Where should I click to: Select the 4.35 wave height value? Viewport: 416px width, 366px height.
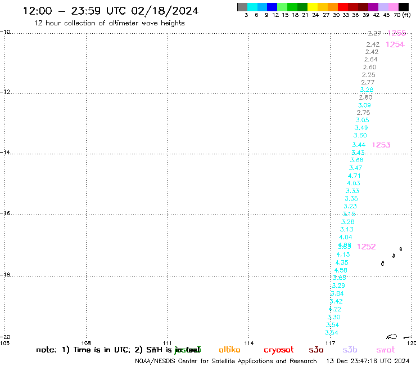point(342,262)
